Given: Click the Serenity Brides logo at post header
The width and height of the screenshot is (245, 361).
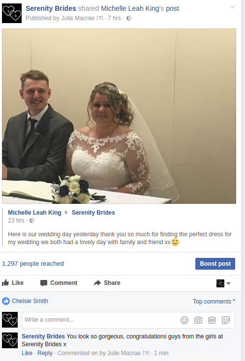Looking at the screenshot, I should (x=12, y=13).
